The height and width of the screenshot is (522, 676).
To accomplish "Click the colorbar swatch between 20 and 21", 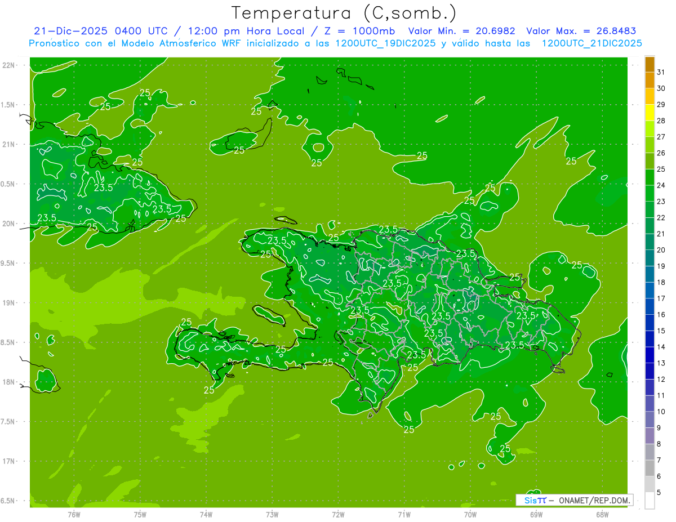I will tap(650, 242).
